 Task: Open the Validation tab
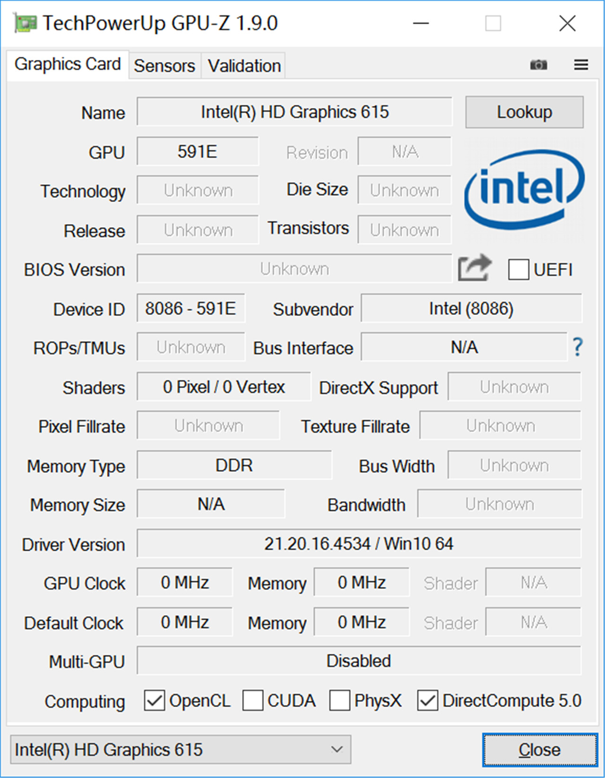(x=244, y=66)
